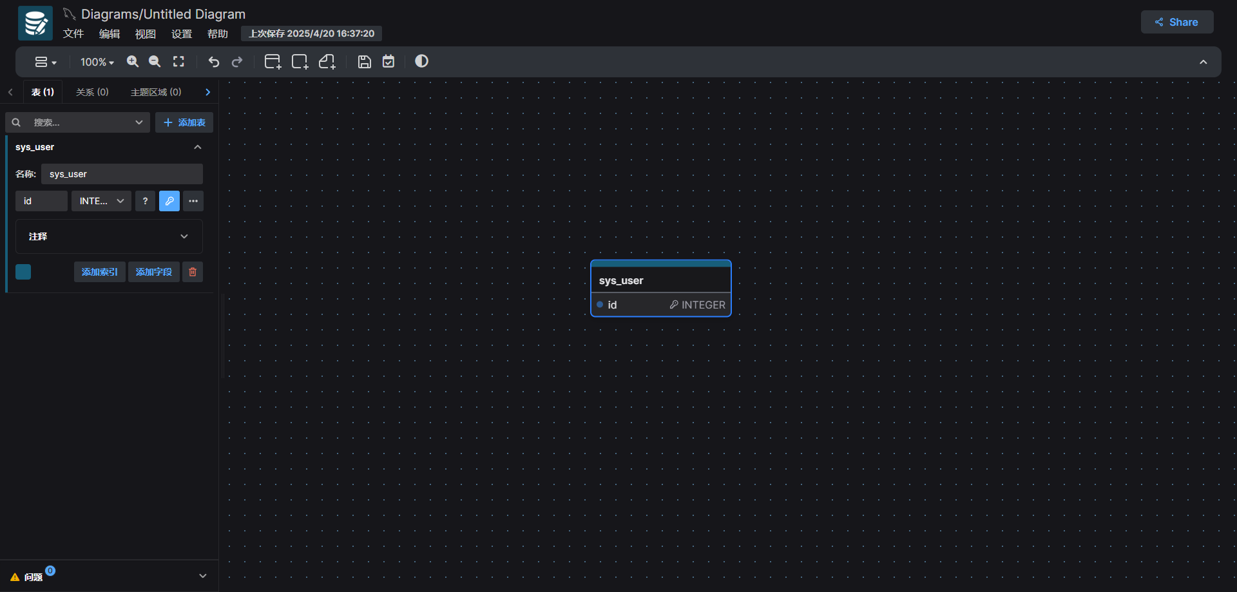The image size is (1237, 592).
Task: Click the undo arrow icon
Action: [214, 62]
